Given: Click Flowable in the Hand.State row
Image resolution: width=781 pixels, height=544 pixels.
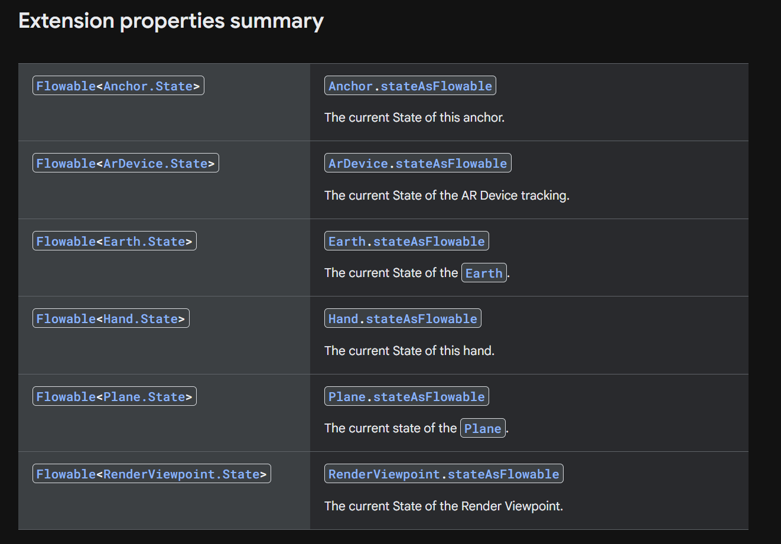Looking at the screenshot, I should 66,319.
